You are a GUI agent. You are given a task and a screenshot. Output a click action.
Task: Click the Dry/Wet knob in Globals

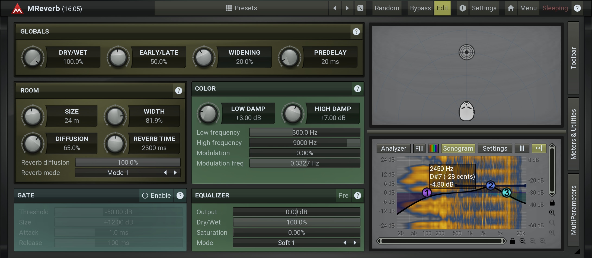click(33, 57)
